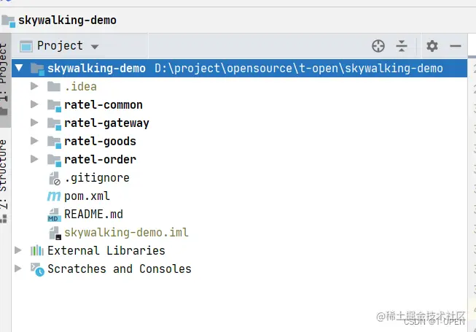The image size is (476, 332).
Task: Click the Collapse All icon
Action: pos(402,46)
